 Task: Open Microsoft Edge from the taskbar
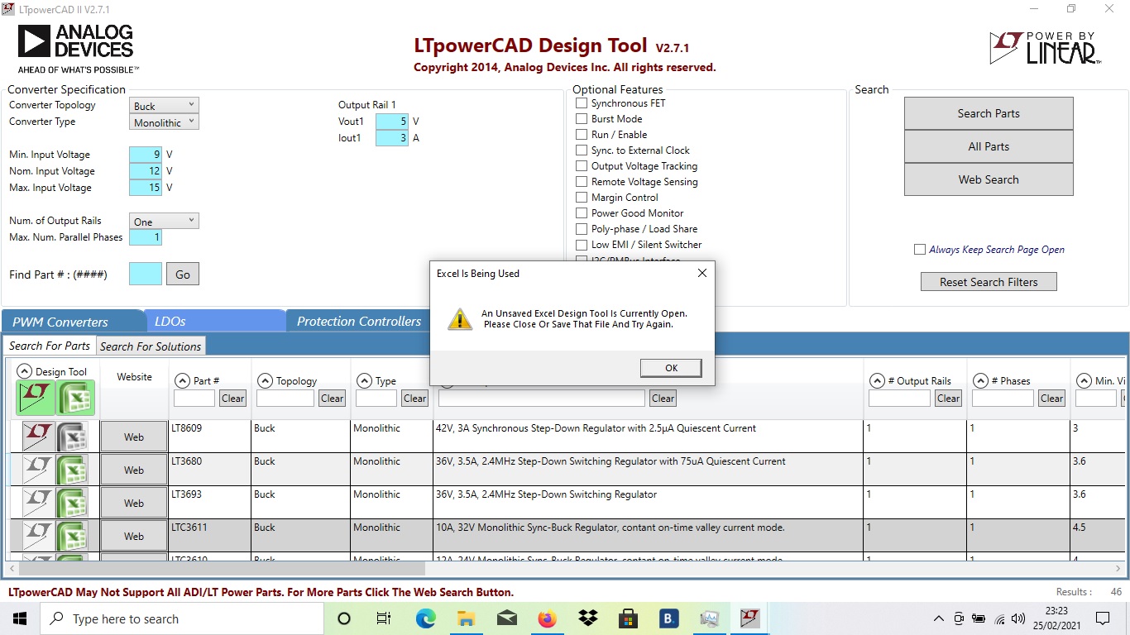point(425,618)
